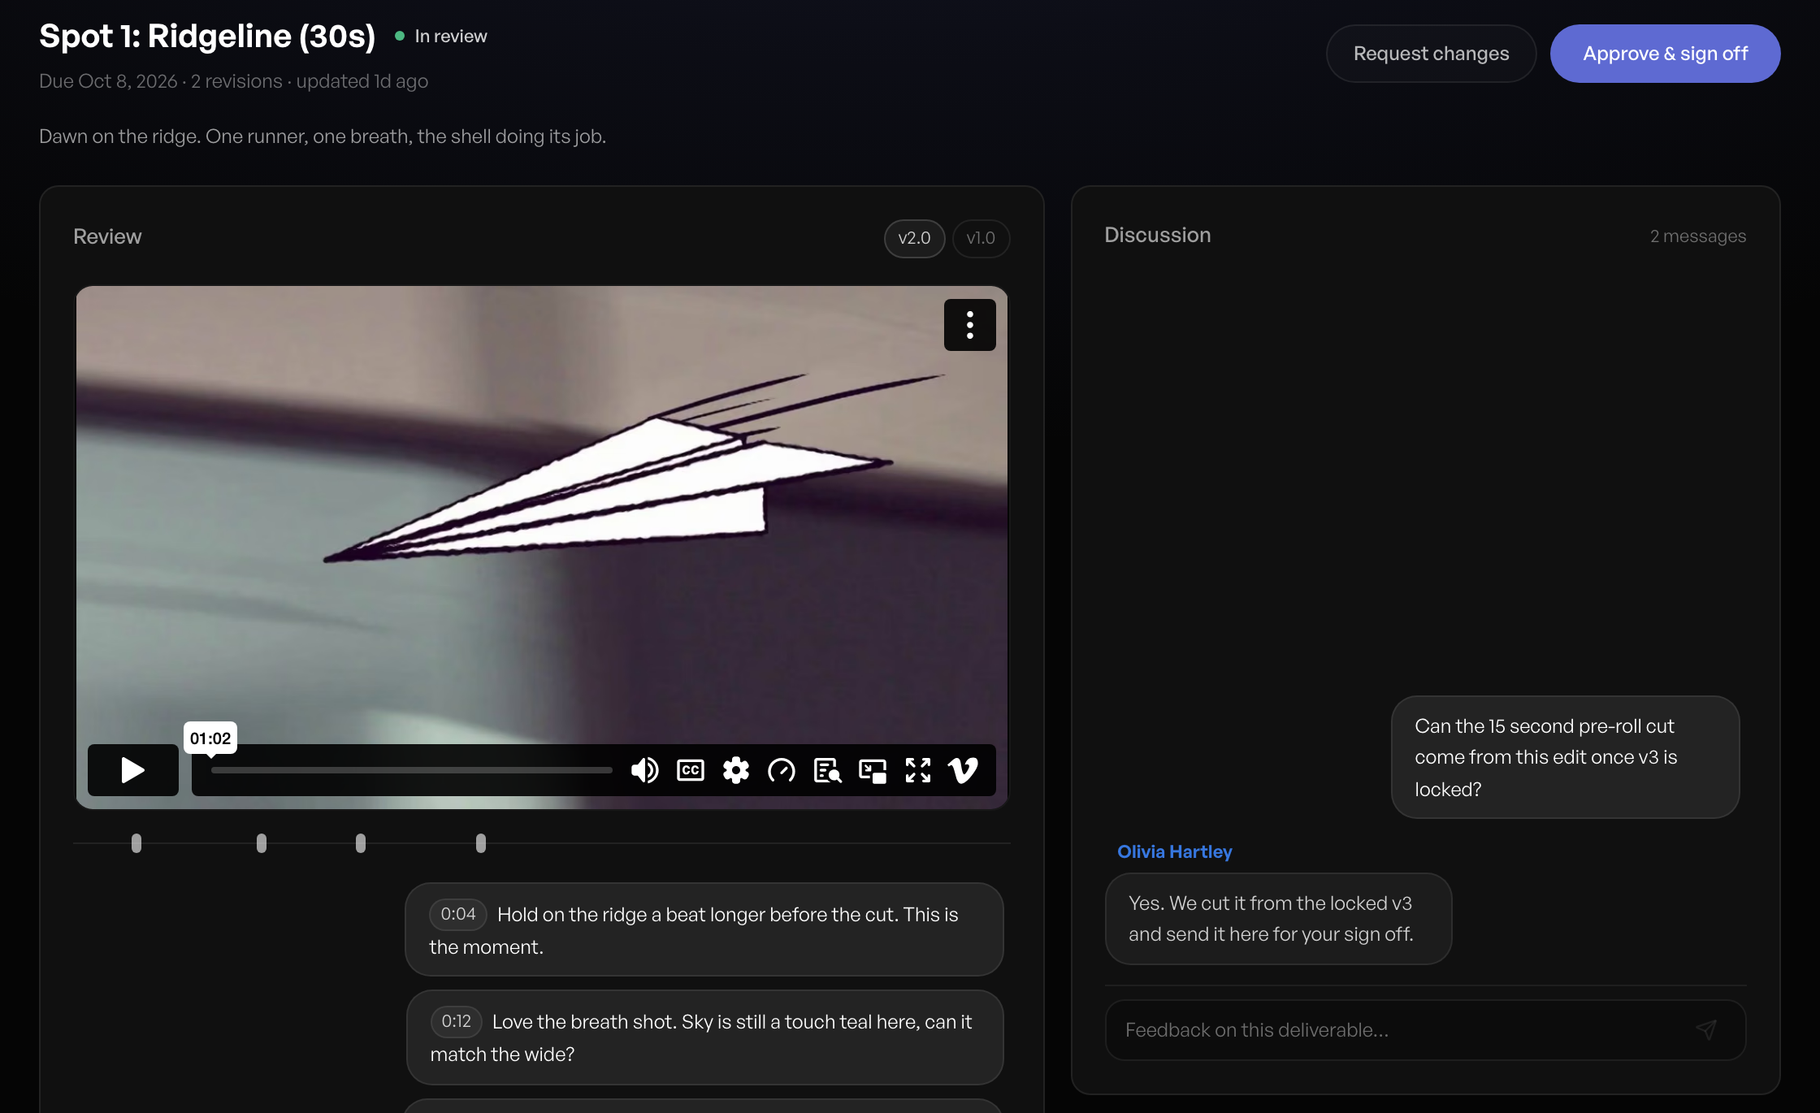Enter fullscreen video mode
The image size is (1820, 1113).
point(918,769)
